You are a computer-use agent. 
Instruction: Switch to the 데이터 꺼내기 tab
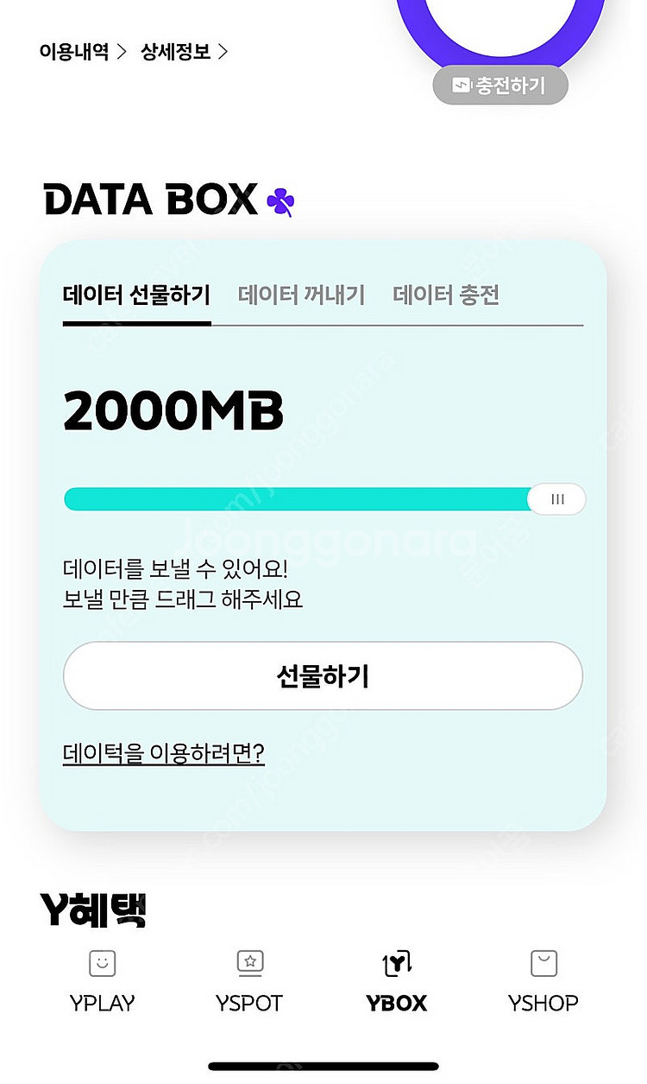tap(301, 295)
